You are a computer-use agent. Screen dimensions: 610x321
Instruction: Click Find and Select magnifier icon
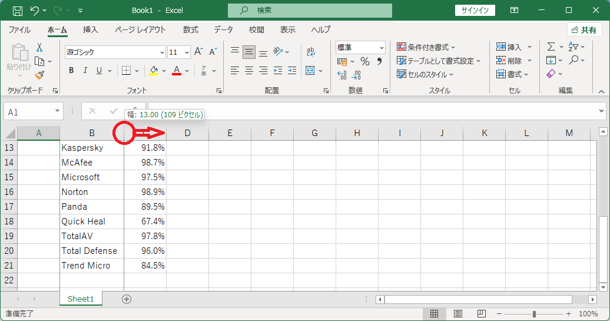pos(574,60)
